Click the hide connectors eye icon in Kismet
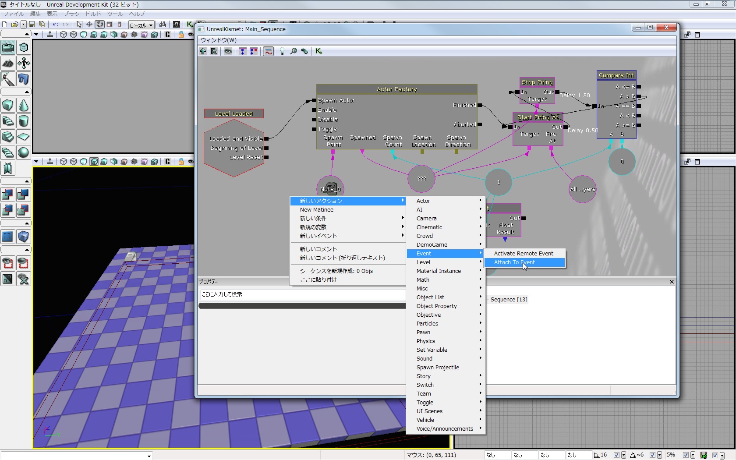Screen dimensions: 736x460 point(228,51)
